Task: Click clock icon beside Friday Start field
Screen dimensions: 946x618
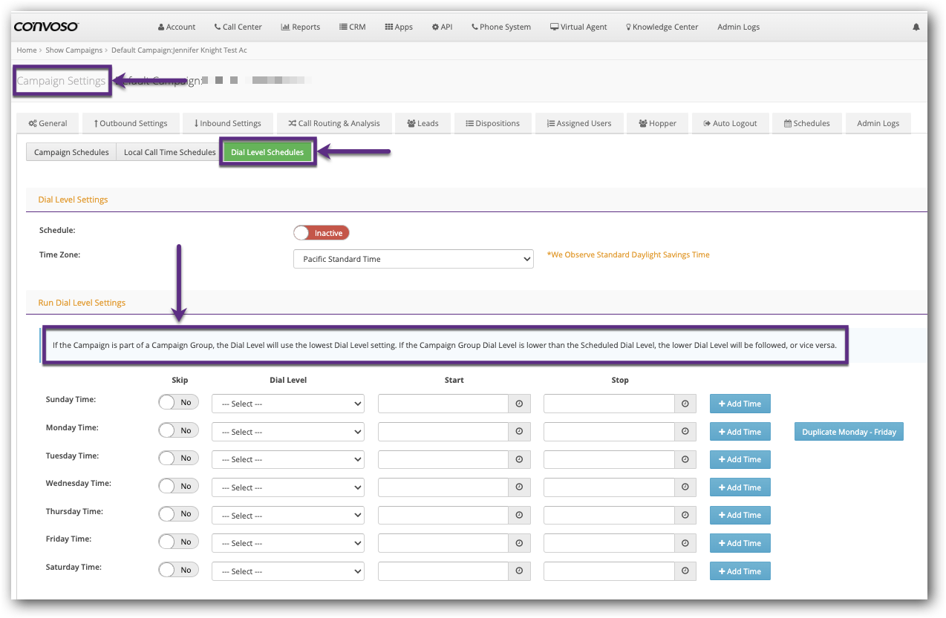Action: click(x=519, y=543)
